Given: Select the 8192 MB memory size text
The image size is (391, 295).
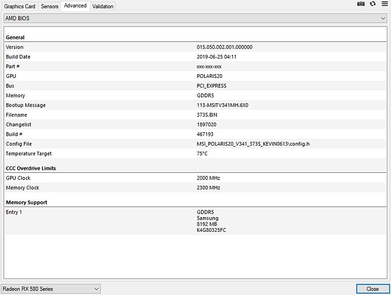Looking at the screenshot, I should point(206,224).
